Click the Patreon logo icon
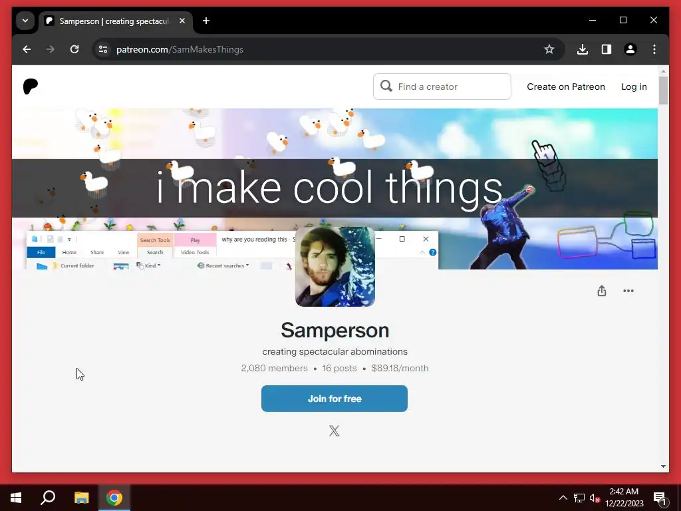 click(x=31, y=86)
